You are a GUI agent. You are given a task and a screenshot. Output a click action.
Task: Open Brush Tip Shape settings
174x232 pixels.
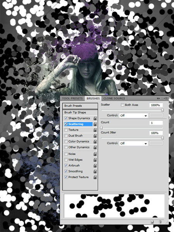(80, 113)
